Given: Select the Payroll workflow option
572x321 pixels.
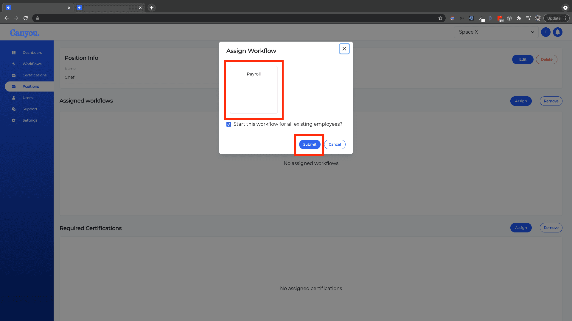Looking at the screenshot, I should (x=254, y=74).
